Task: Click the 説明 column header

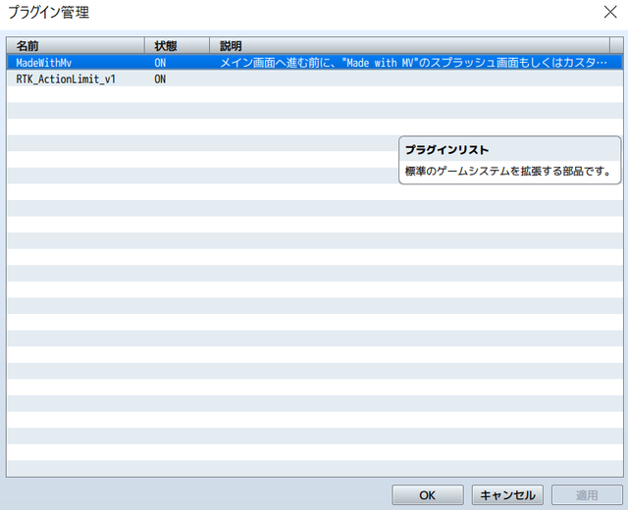Action: 409,46
